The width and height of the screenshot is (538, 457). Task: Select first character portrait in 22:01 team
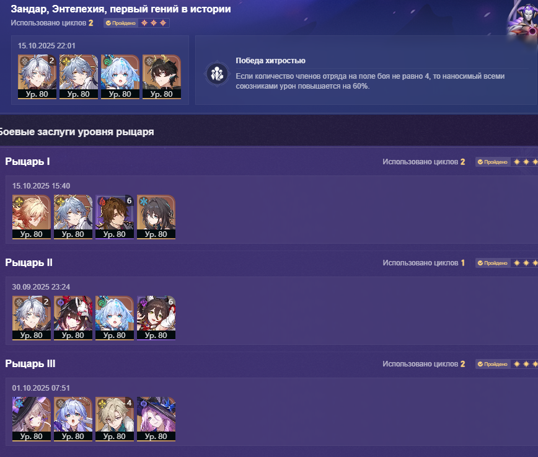[x=37, y=77]
